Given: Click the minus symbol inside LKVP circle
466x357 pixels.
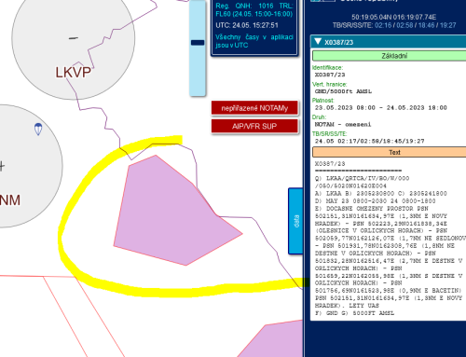Looking at the screenshot, I should coord(74,38).
